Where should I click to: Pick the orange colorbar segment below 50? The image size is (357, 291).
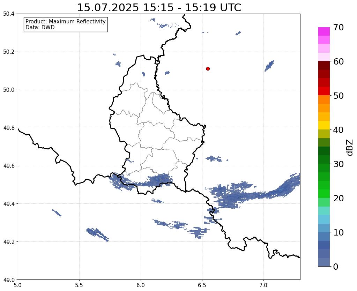point(324,99)
